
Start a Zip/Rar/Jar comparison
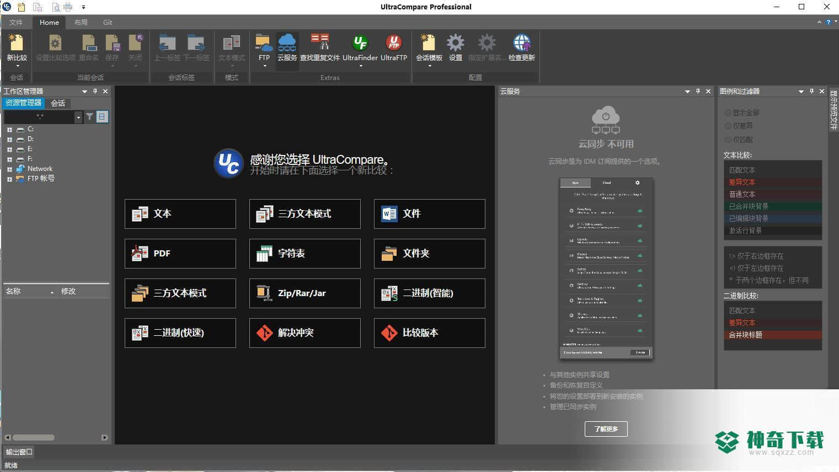click(x=305, y=293)
